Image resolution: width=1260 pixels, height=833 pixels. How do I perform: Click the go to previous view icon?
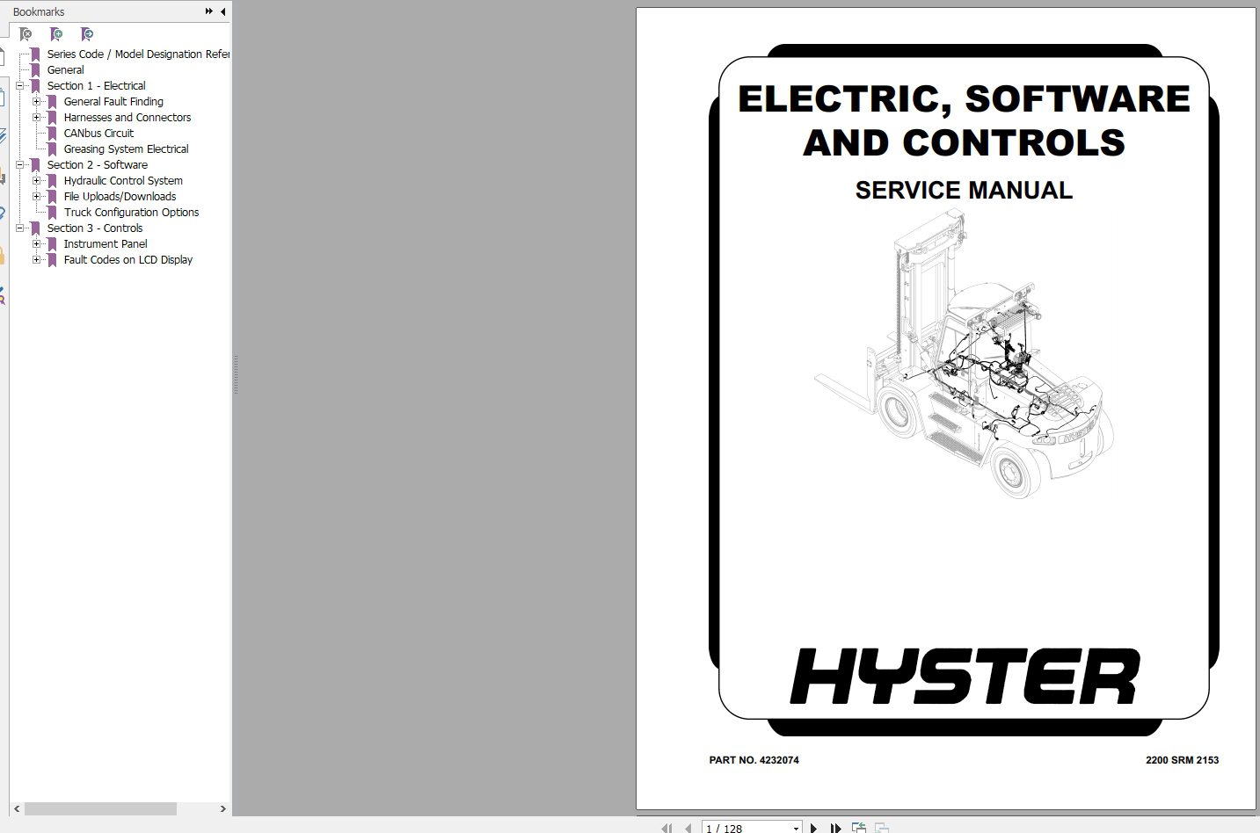point(859,828)
